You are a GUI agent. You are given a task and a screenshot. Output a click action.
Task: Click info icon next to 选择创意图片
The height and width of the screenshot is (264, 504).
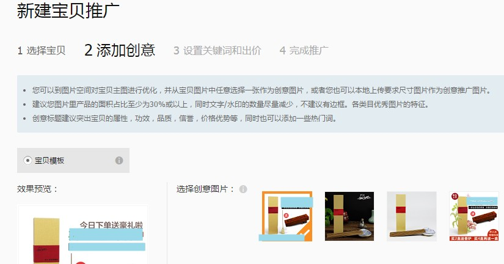click(x=243, y=189)
